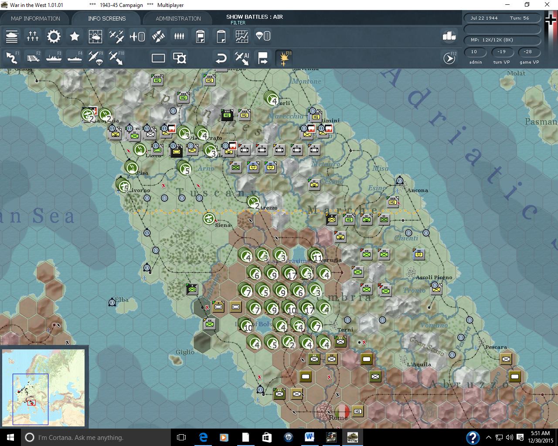Click the SHOW BATTLES : AIR label

(255, 17)
